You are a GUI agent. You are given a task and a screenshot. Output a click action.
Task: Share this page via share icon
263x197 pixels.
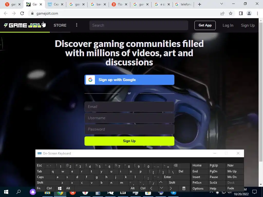point(222,13)
